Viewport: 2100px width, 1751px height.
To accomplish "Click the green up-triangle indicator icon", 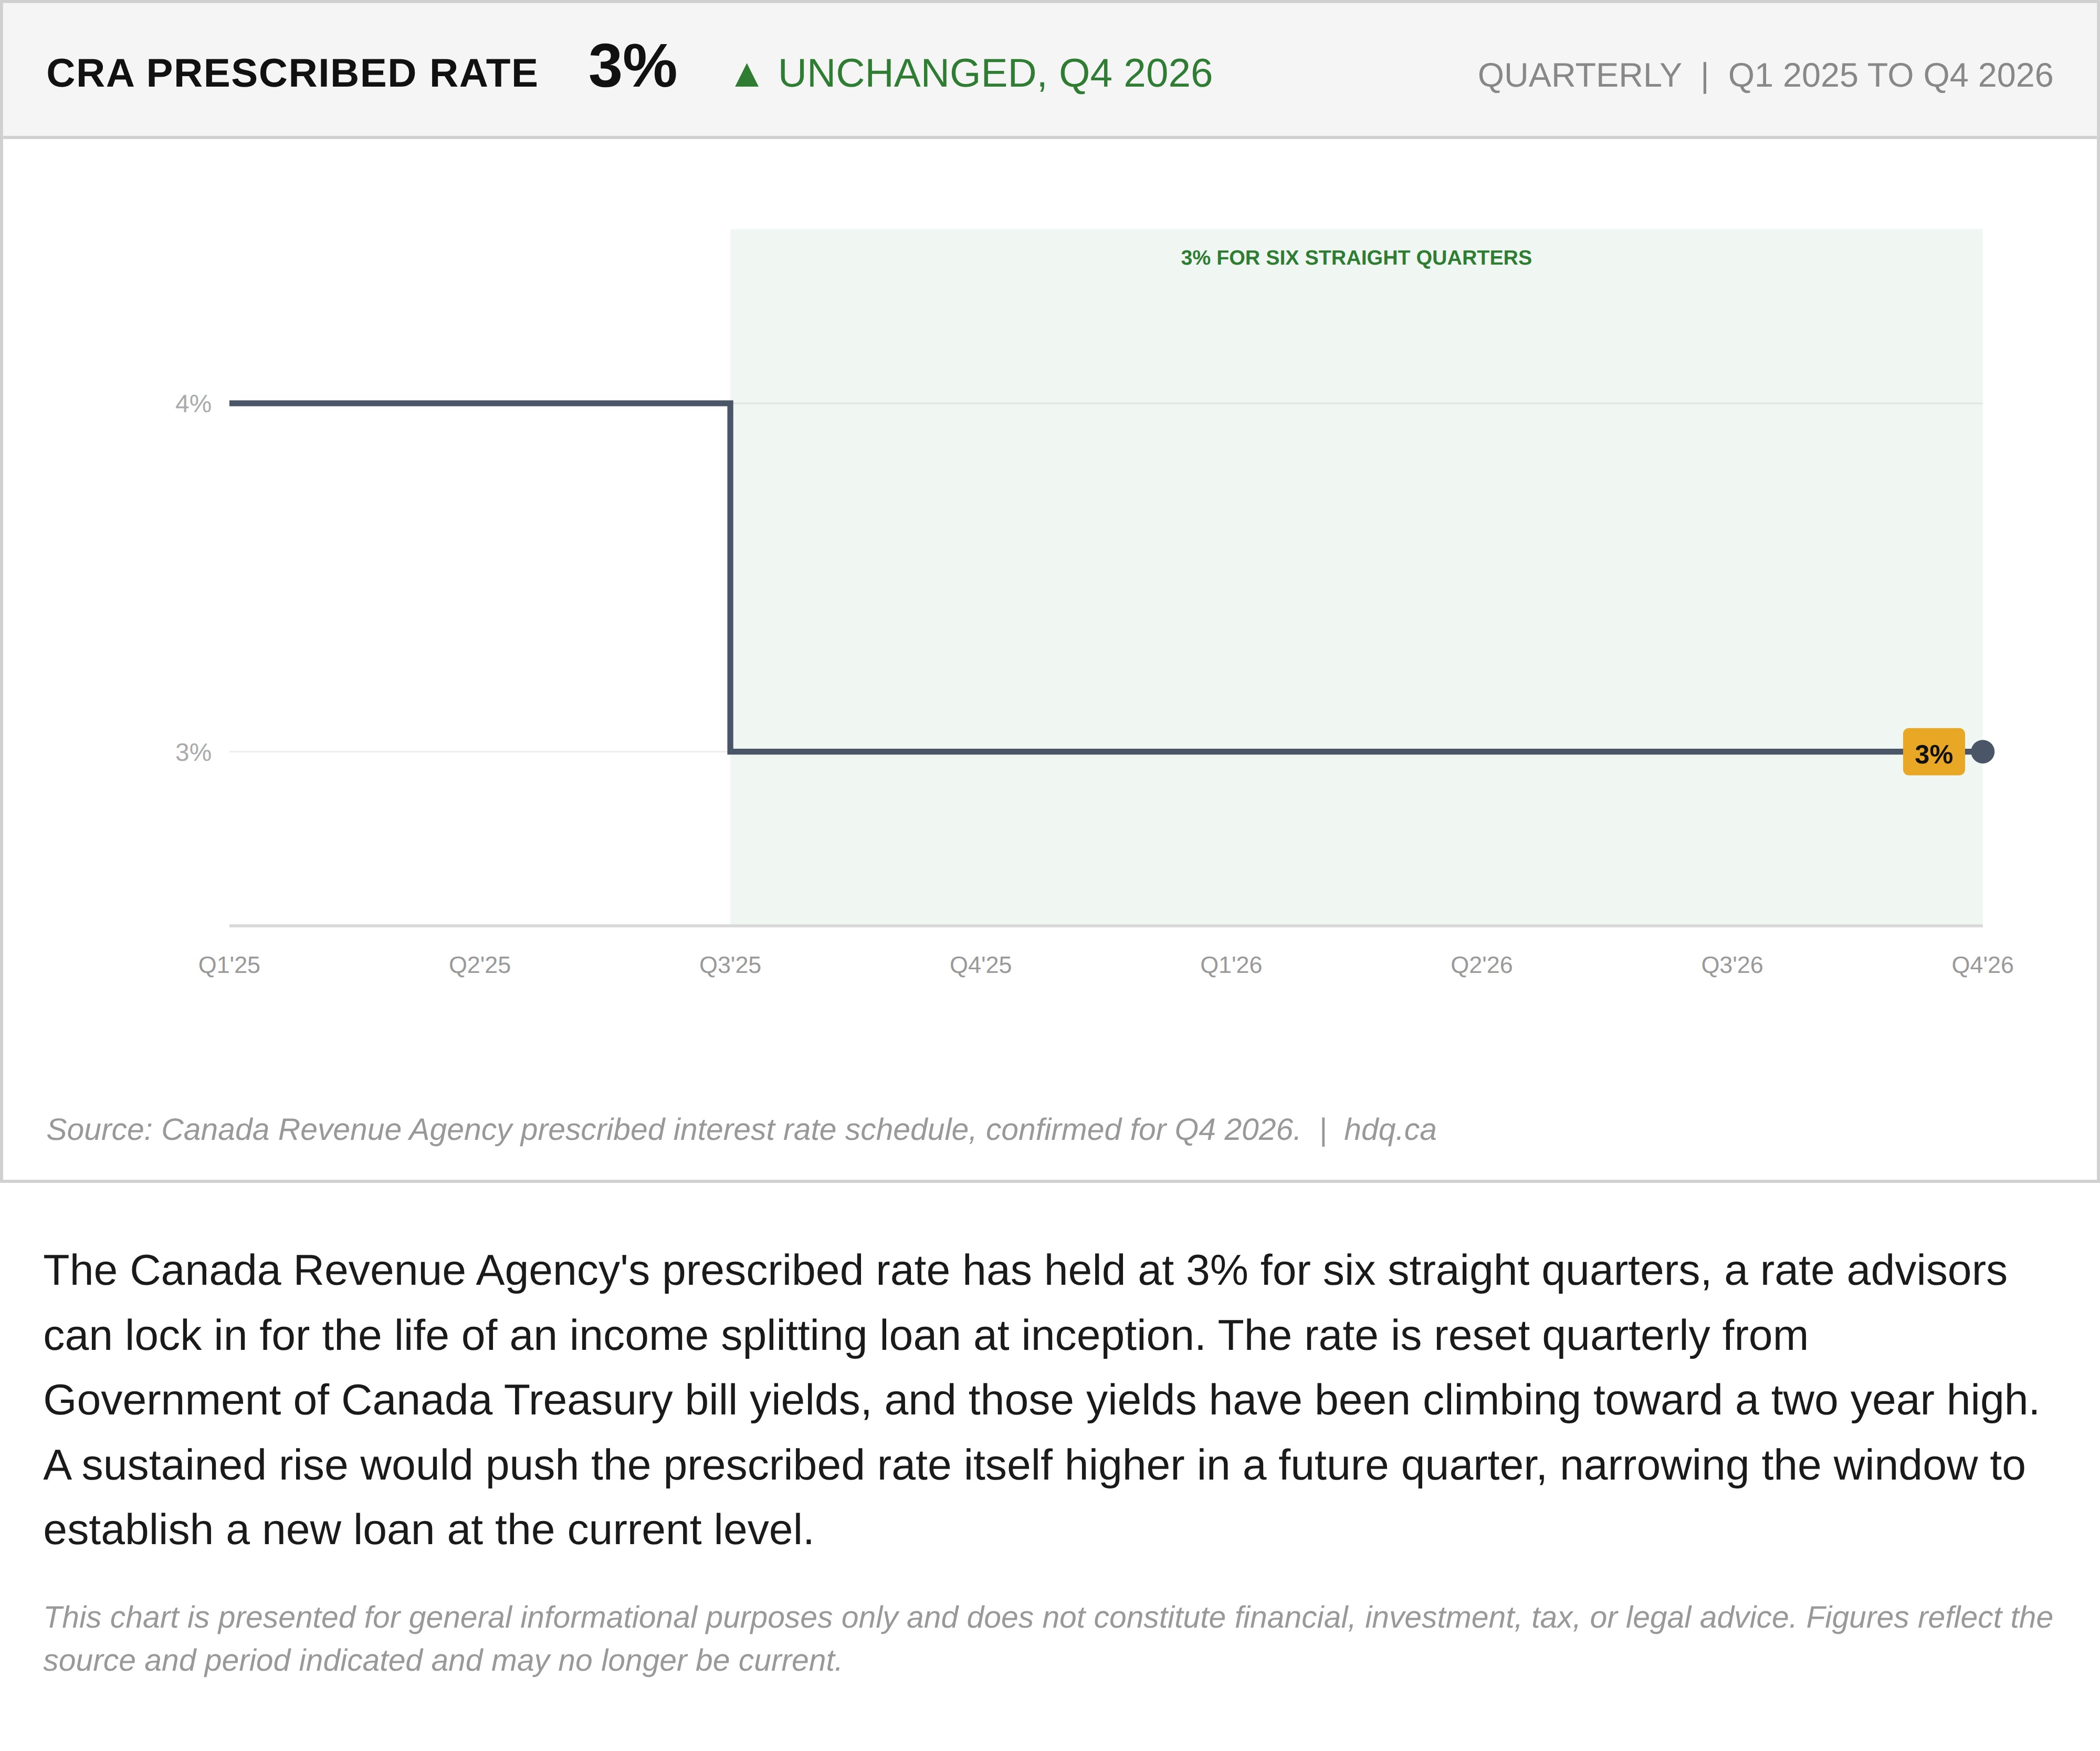I will [747, 75].
